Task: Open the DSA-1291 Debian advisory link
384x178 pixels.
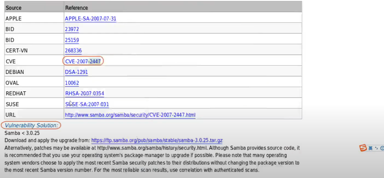Action: point(76,72)
